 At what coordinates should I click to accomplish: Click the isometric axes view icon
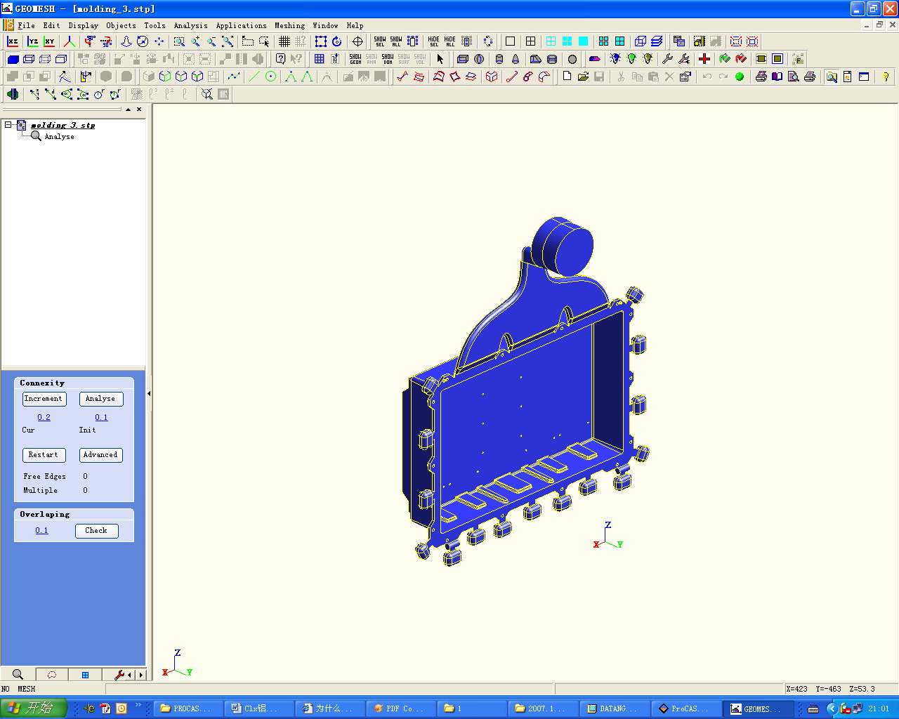70,41
